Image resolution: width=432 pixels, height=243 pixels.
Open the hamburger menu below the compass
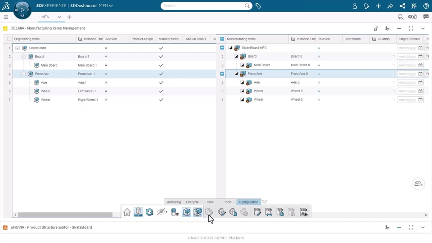click(6, 17)
